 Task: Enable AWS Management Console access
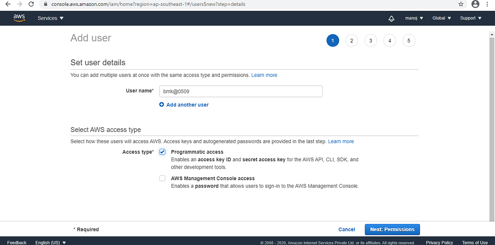pyautogui.click(x=162, y=178)
